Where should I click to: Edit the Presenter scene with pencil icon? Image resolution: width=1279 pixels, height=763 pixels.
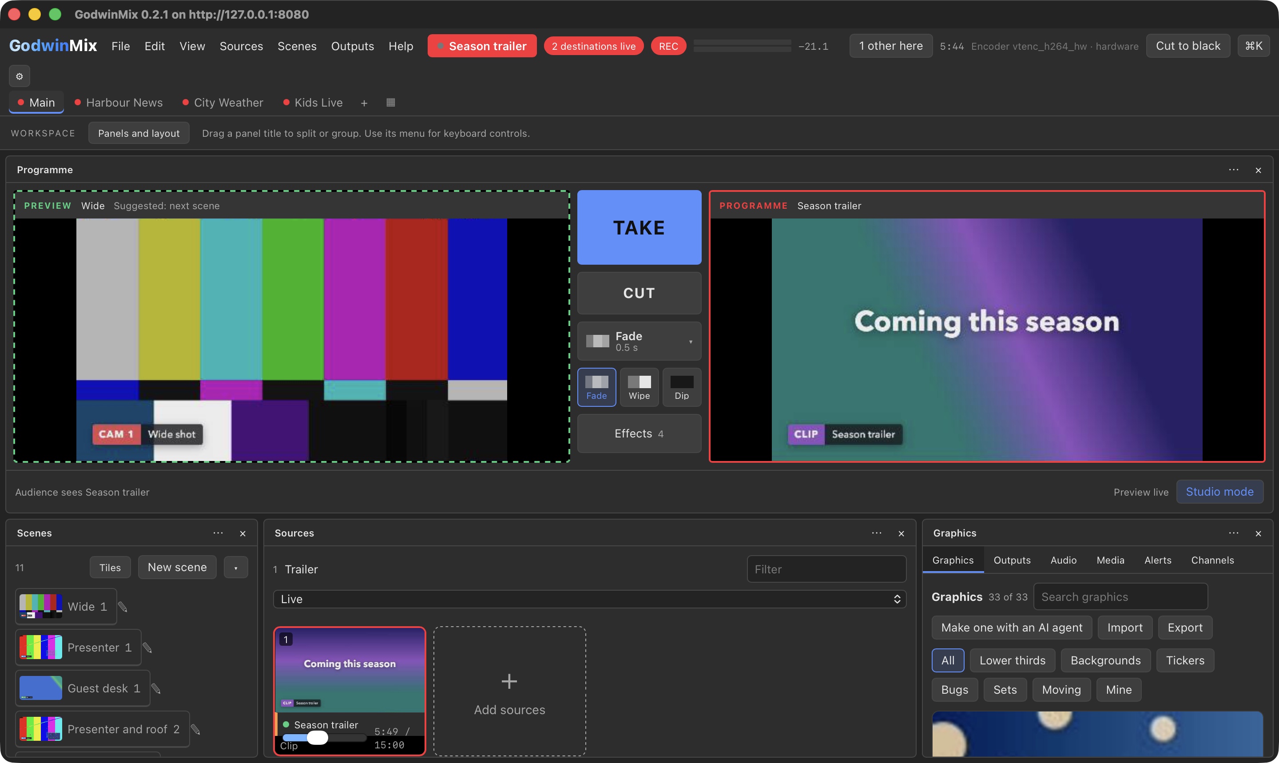[x=147, y=648]
